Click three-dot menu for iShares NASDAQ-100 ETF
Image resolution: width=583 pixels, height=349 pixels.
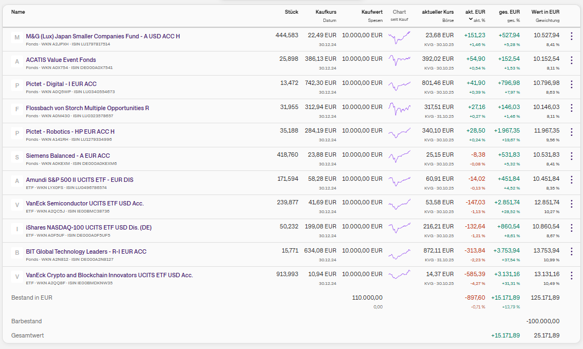[571, 228]
